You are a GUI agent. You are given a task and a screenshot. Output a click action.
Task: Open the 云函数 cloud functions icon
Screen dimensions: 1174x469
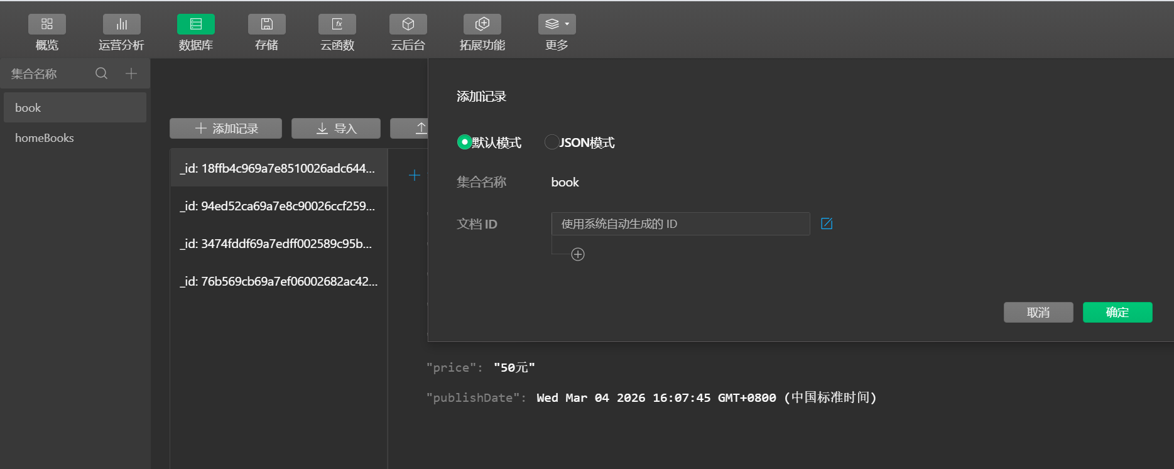click(x=337, y=24)
